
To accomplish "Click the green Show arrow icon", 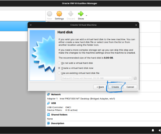I will [x=81, y=14].
